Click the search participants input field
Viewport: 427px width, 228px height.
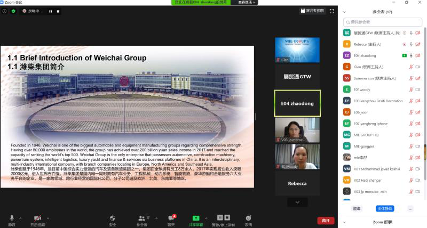pos(384,22)
